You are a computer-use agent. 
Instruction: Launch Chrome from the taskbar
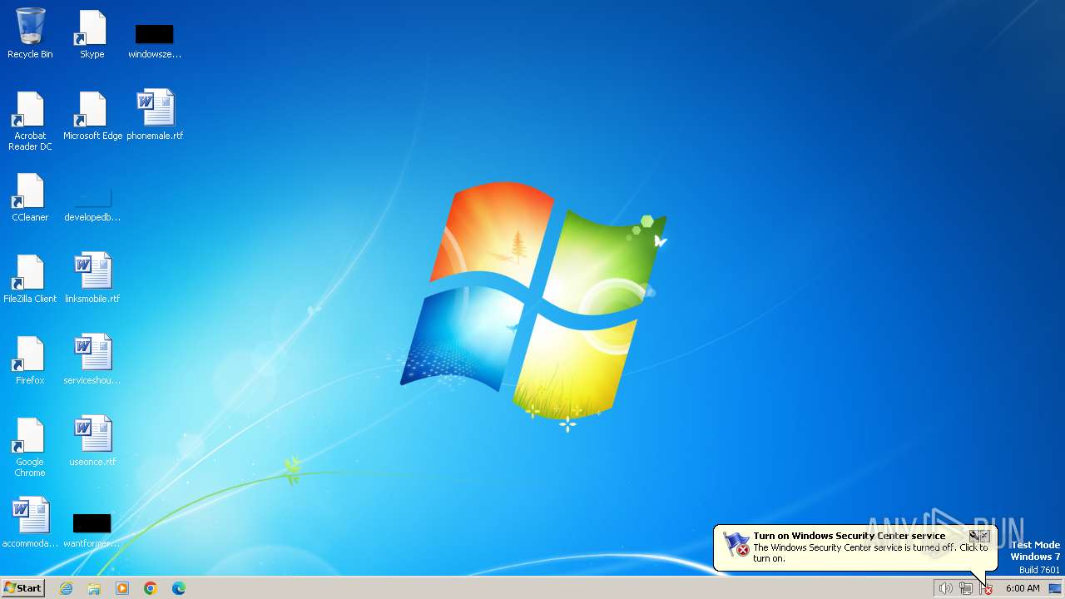tap(151, 588)
